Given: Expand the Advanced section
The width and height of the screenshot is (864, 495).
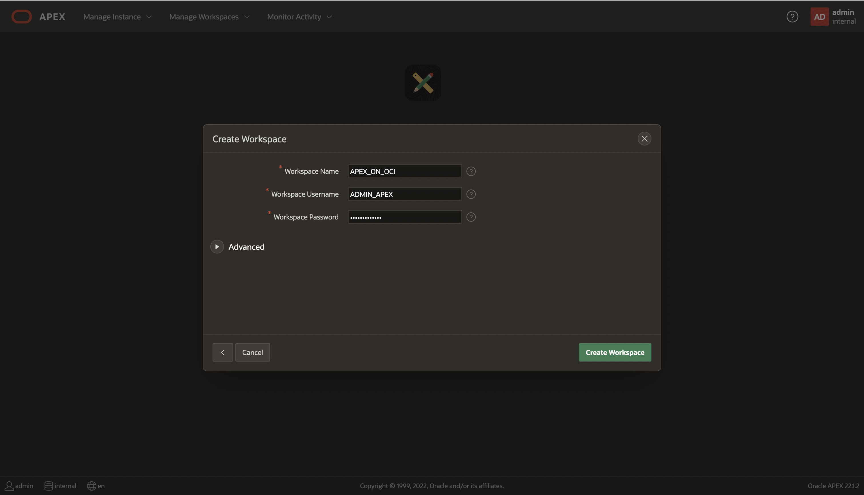Looking at the screenshot, I should pyautogui.click(x=217, y=247).
